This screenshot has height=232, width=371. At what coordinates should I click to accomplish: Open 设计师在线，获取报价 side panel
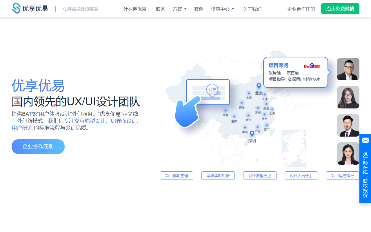coord(365,175)
